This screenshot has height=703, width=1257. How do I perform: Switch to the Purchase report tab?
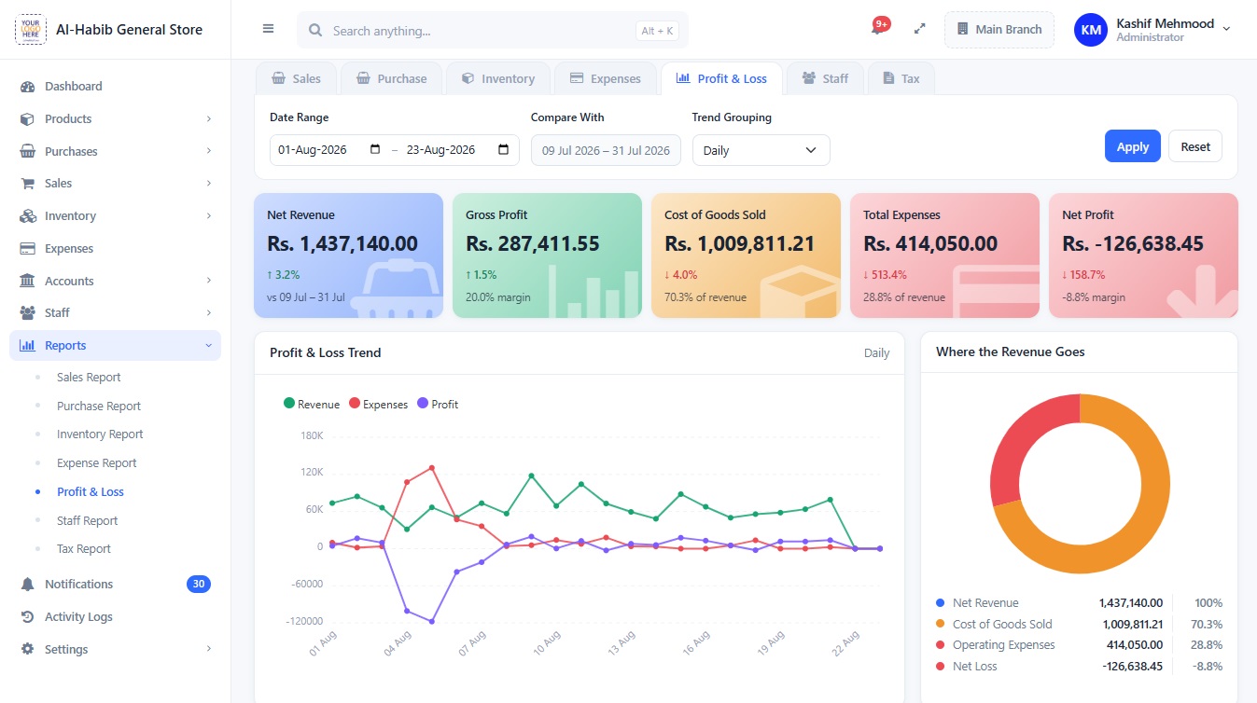coord(391,78)
